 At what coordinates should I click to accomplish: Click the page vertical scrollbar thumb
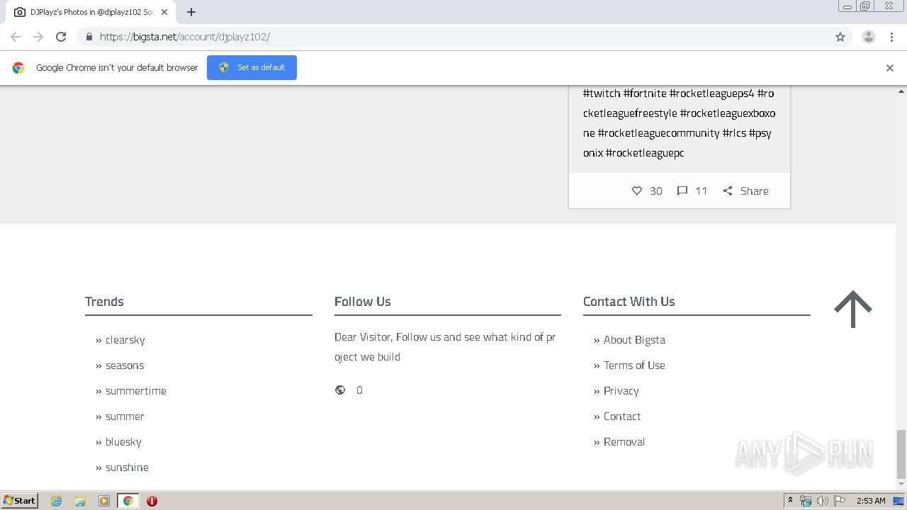coord(901,454)
